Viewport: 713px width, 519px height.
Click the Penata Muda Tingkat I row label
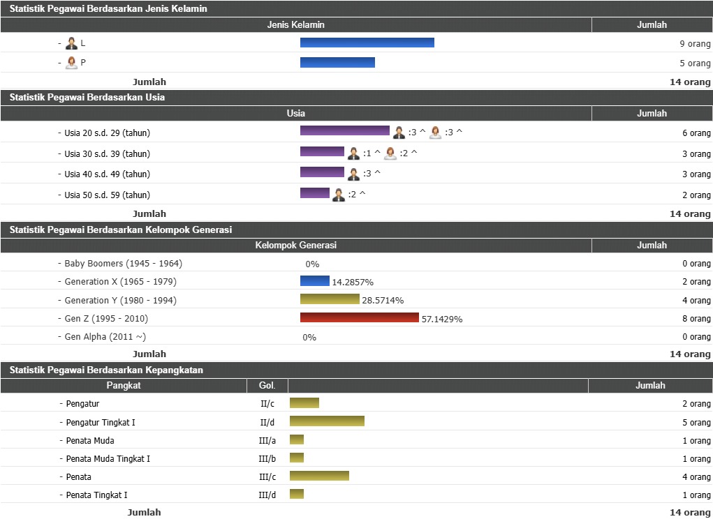tap(108, 459)
